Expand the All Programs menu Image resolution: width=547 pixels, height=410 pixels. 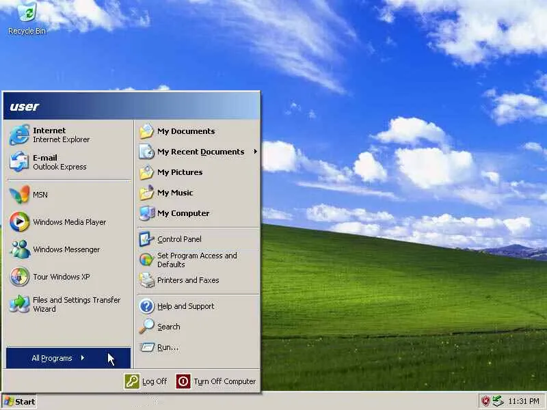68,358
